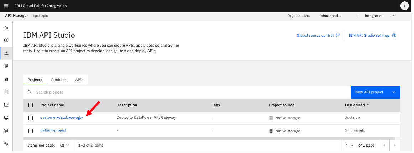Open the binoculars Discover icon in sidebar
Image resolution: width=414 pixels, height=153 pixels.
(x=6, y=40)
